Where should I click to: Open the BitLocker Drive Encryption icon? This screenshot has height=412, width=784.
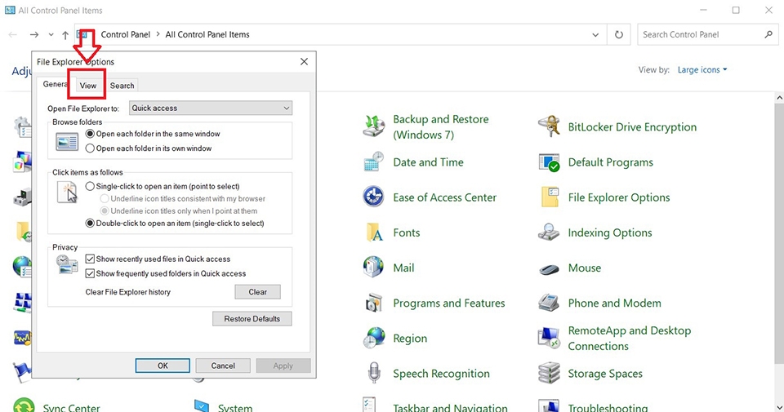549,126
